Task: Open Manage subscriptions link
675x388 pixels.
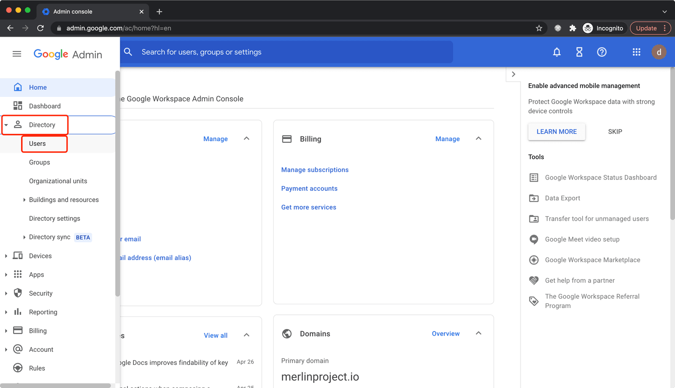Action: pyautogui.click(x=315, y=170)
